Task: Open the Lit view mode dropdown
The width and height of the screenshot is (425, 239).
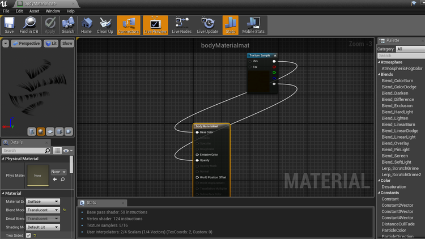Action: 51,44
